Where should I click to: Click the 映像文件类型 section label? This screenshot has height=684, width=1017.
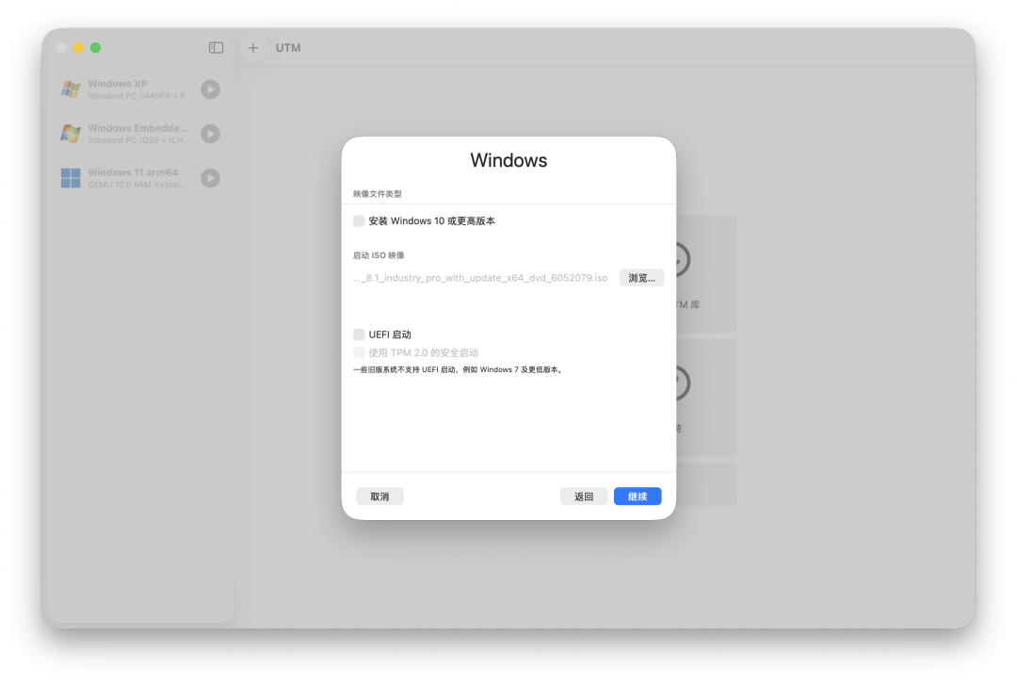click(377, 194)
